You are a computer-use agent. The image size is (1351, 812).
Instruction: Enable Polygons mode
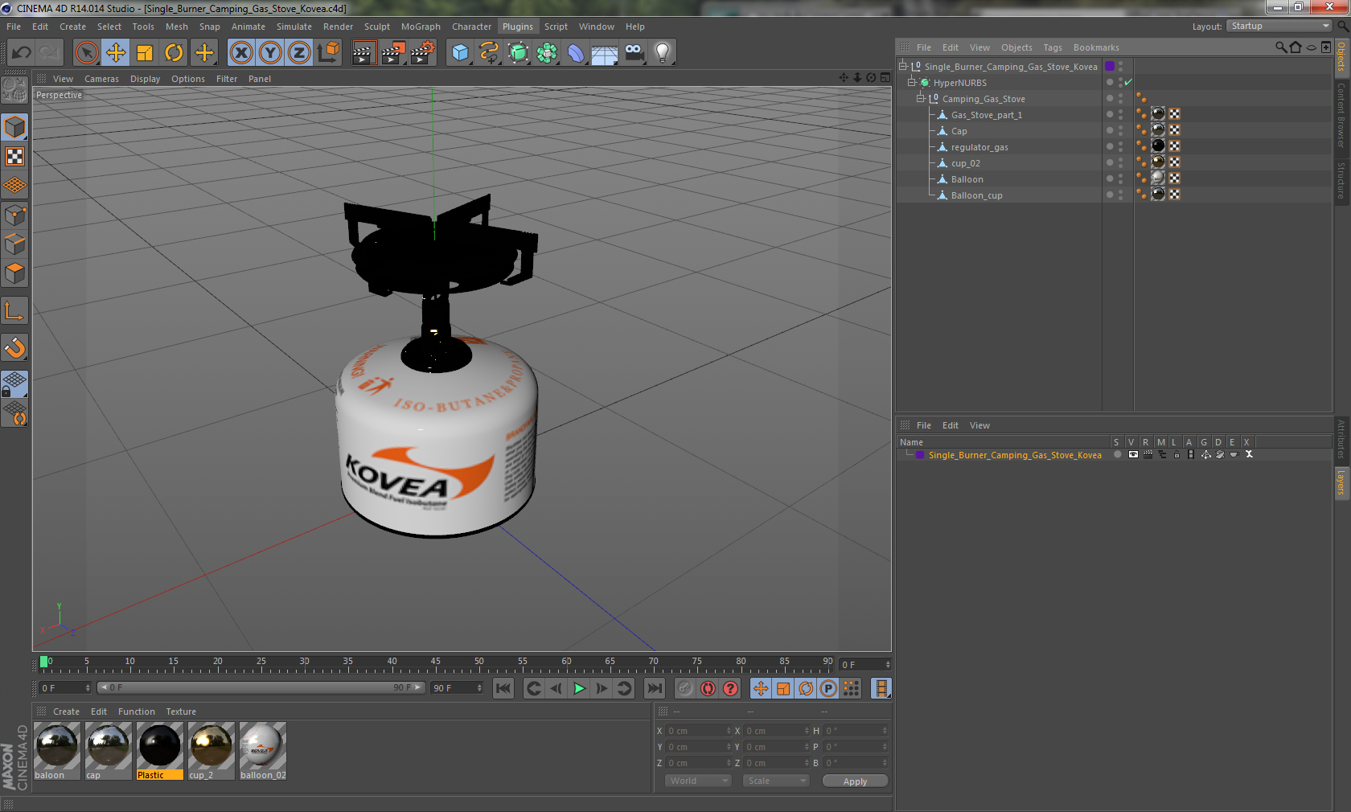click(x=15, y=273)
